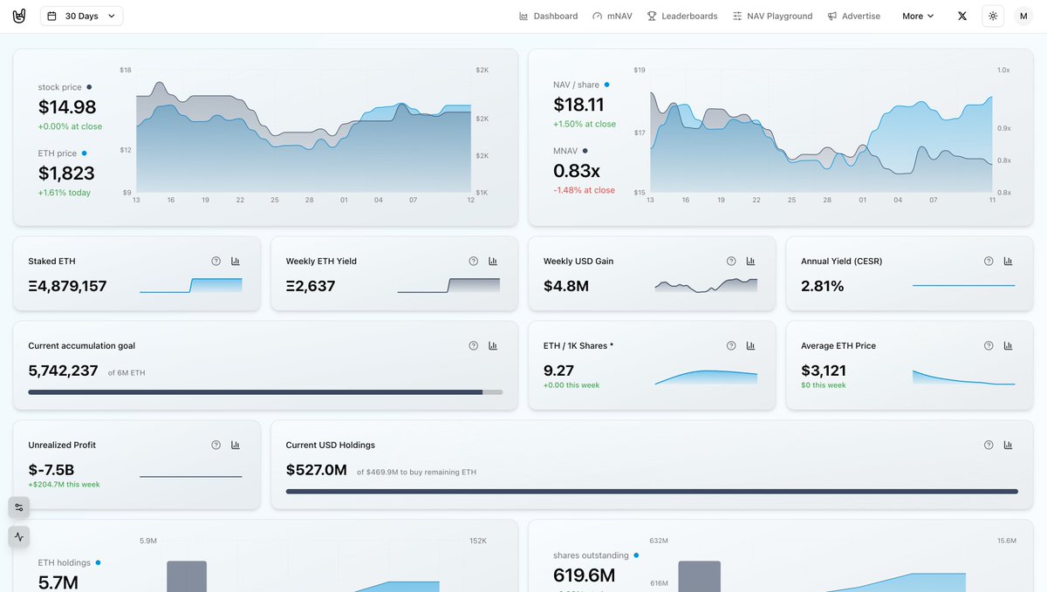Show help for Current USD Holdings

(989, 445)
